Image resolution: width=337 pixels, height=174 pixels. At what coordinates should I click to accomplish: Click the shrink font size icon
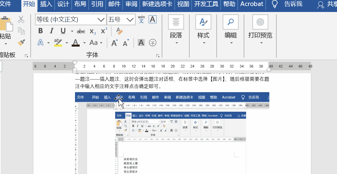click(126, 43)
